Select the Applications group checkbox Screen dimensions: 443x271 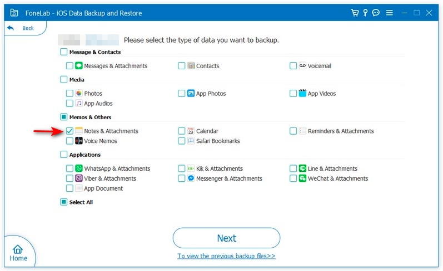(63, 155)
